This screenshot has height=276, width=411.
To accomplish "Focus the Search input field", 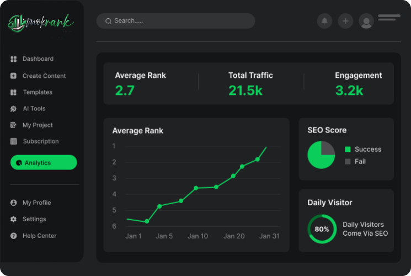I will click(x=175, y=21).
